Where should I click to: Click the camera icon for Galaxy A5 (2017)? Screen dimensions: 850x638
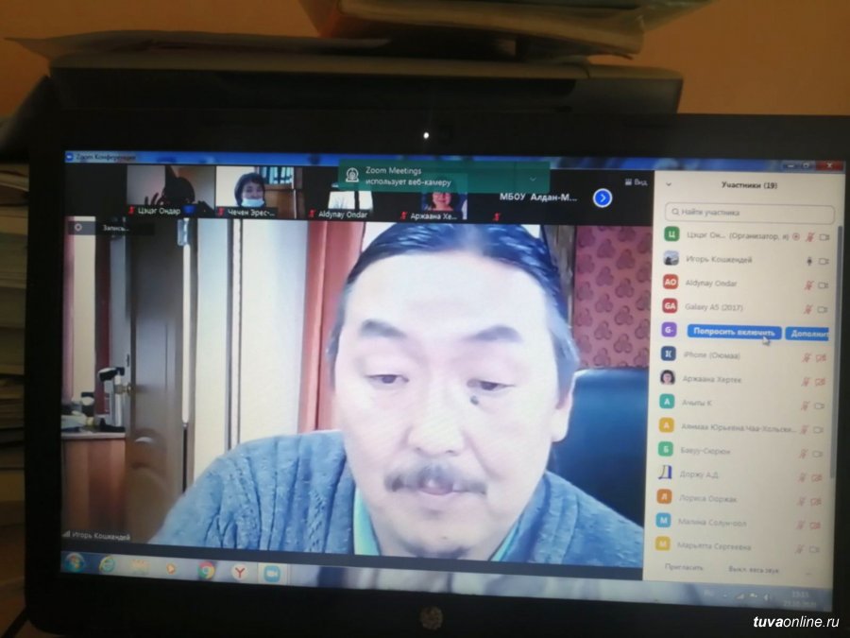click(x=822, y=309)
